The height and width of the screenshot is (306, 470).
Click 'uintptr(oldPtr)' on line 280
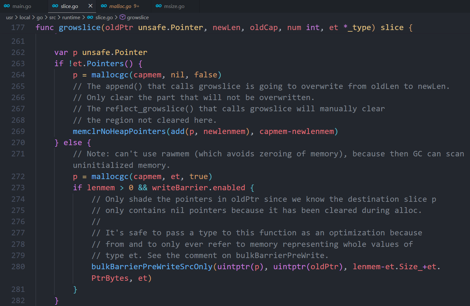click(x=308, y=267)
